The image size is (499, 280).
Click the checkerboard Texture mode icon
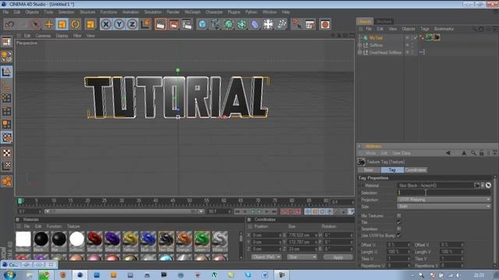pos(6,152)
